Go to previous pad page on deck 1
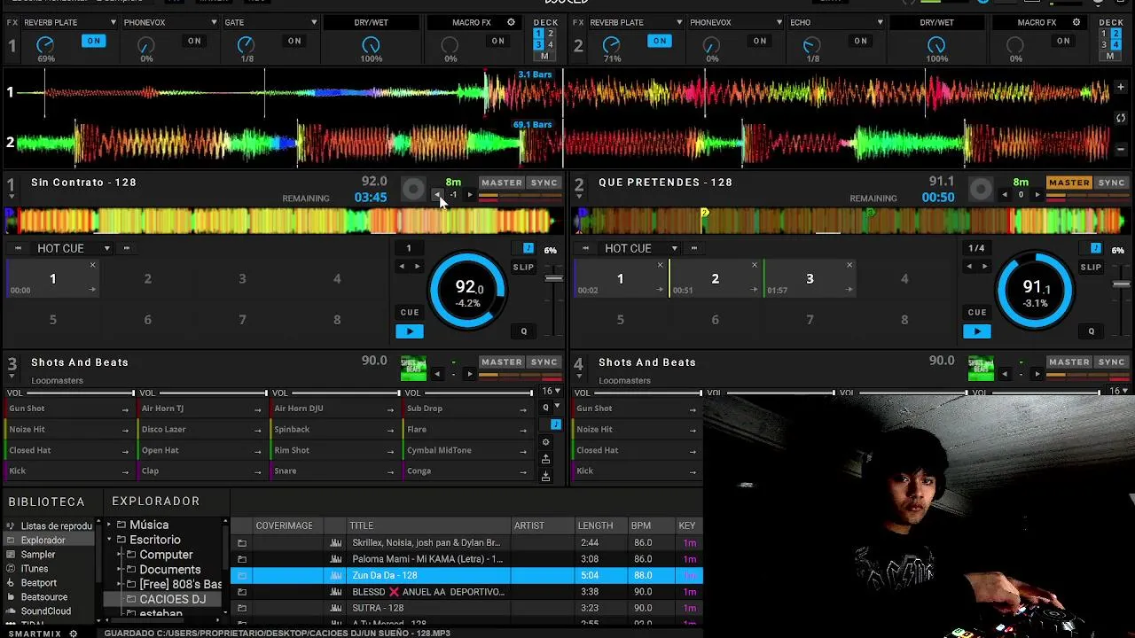This screenshot has height=638, width=1135. tap(18, 249)
